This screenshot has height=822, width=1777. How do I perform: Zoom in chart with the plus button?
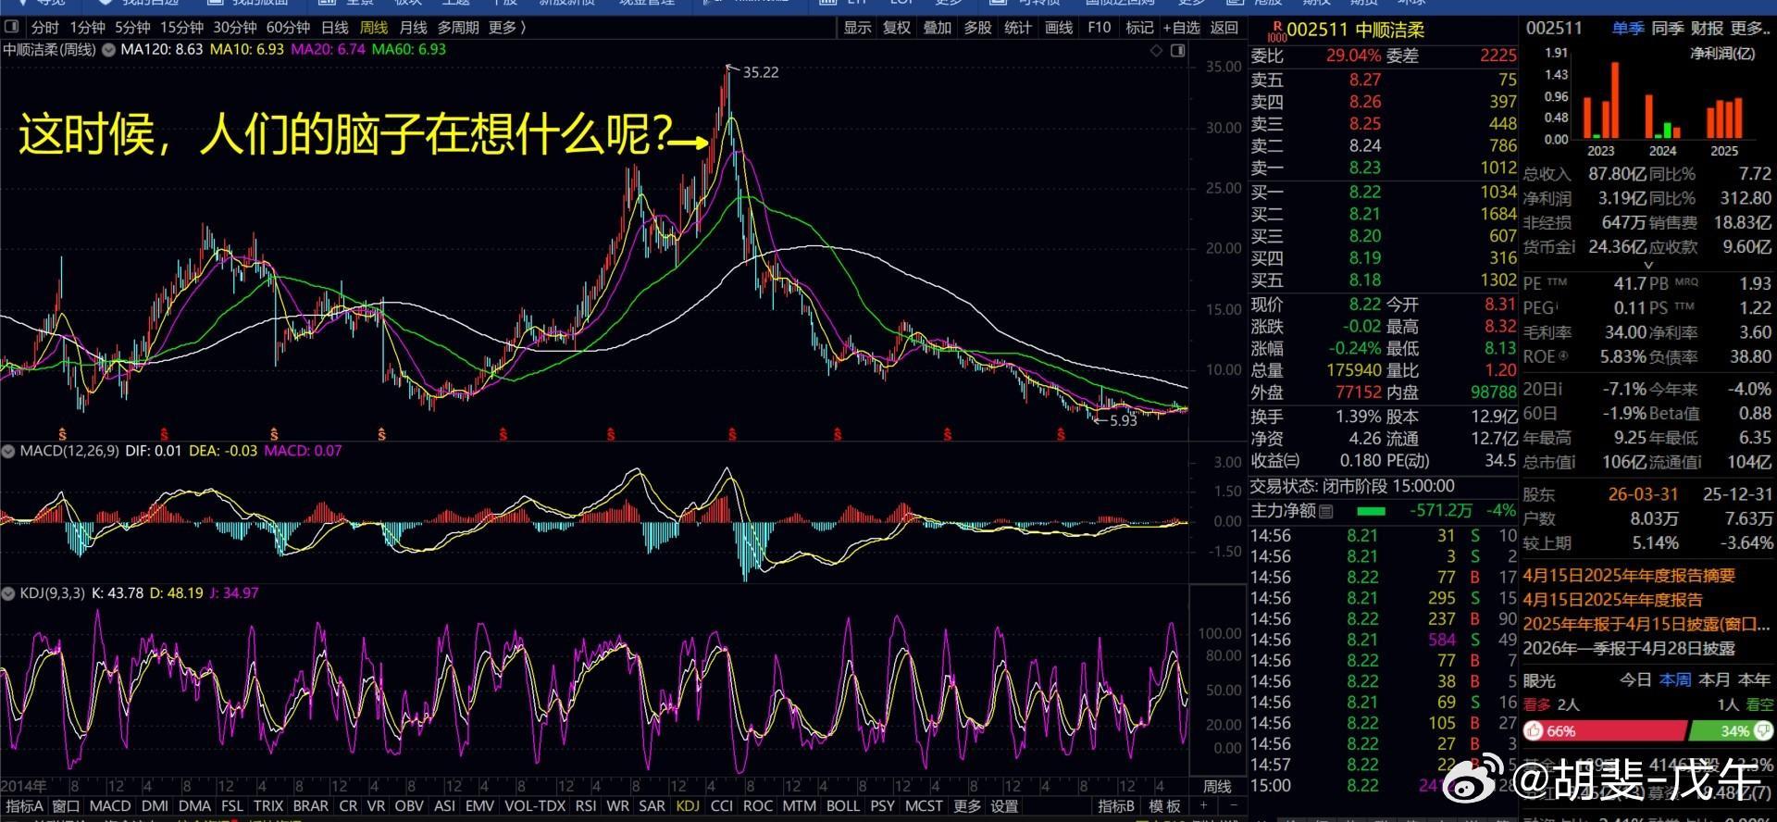[1203, 805]
